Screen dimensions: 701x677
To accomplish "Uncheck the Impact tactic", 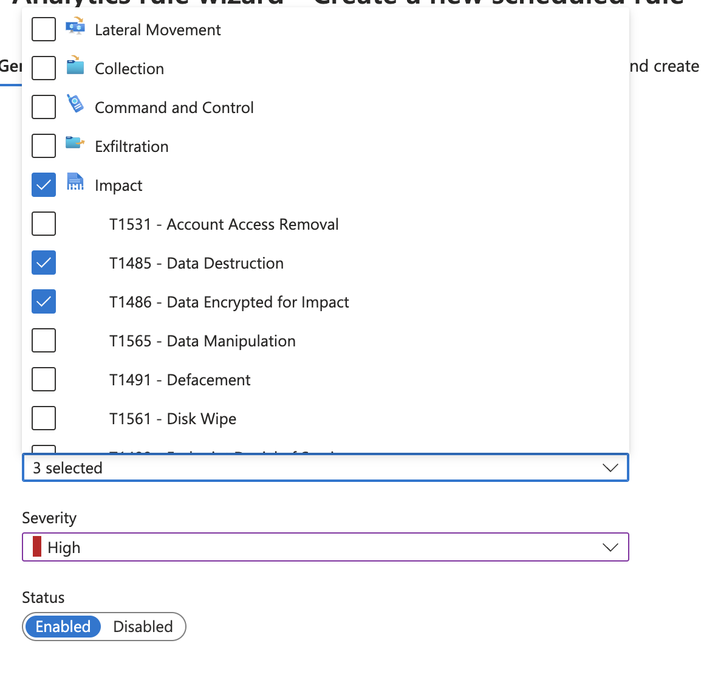I will (43, 184).
